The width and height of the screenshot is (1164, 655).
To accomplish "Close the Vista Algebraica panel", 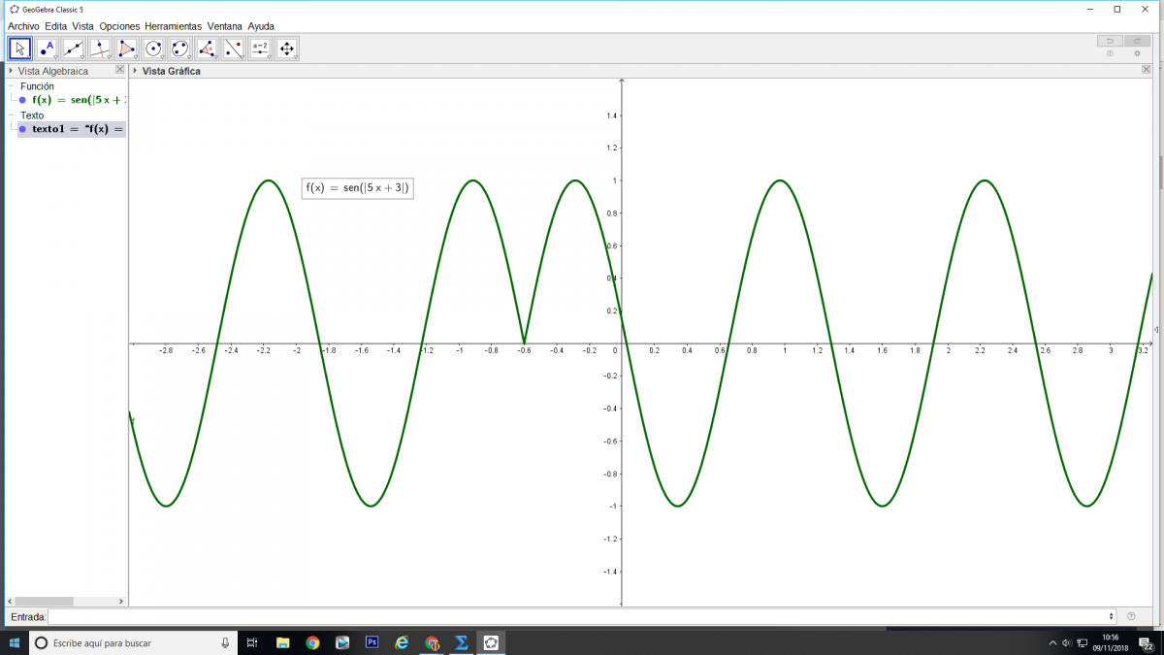I will (x=120, y=70).
